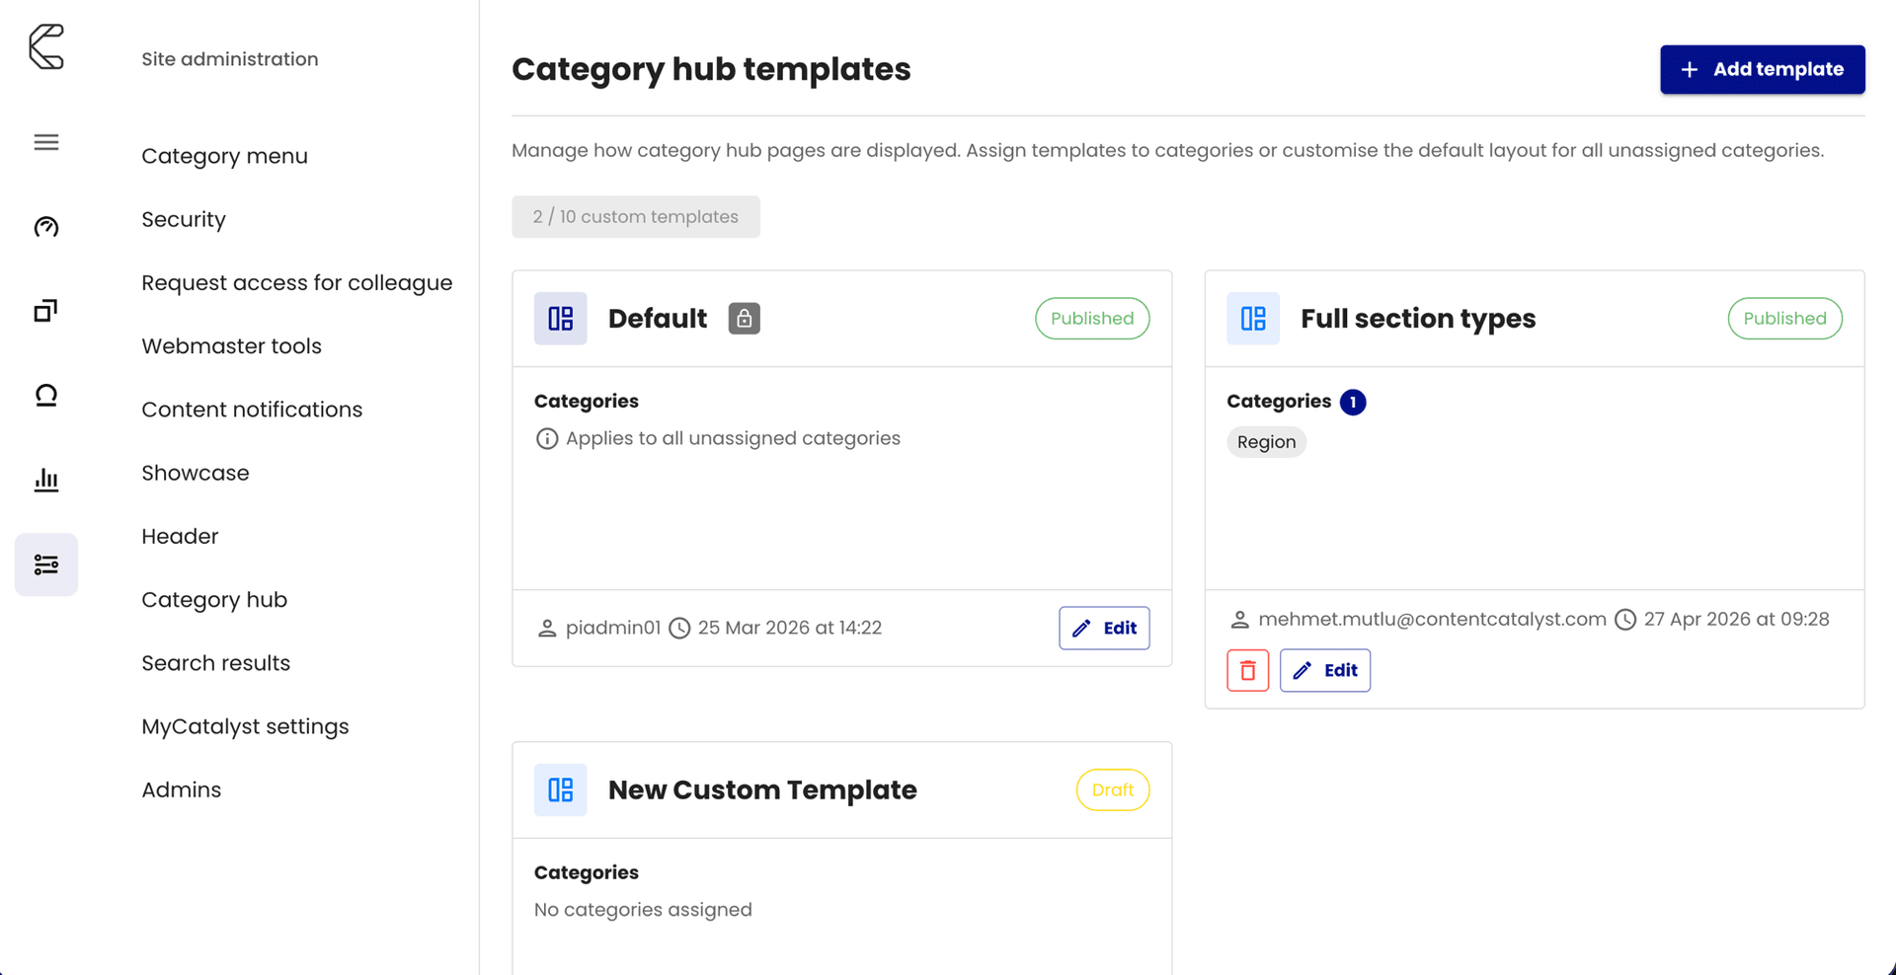Click the lock icon beside Default
Viewport: 1896px width, 975px height.
click(745, 319)
